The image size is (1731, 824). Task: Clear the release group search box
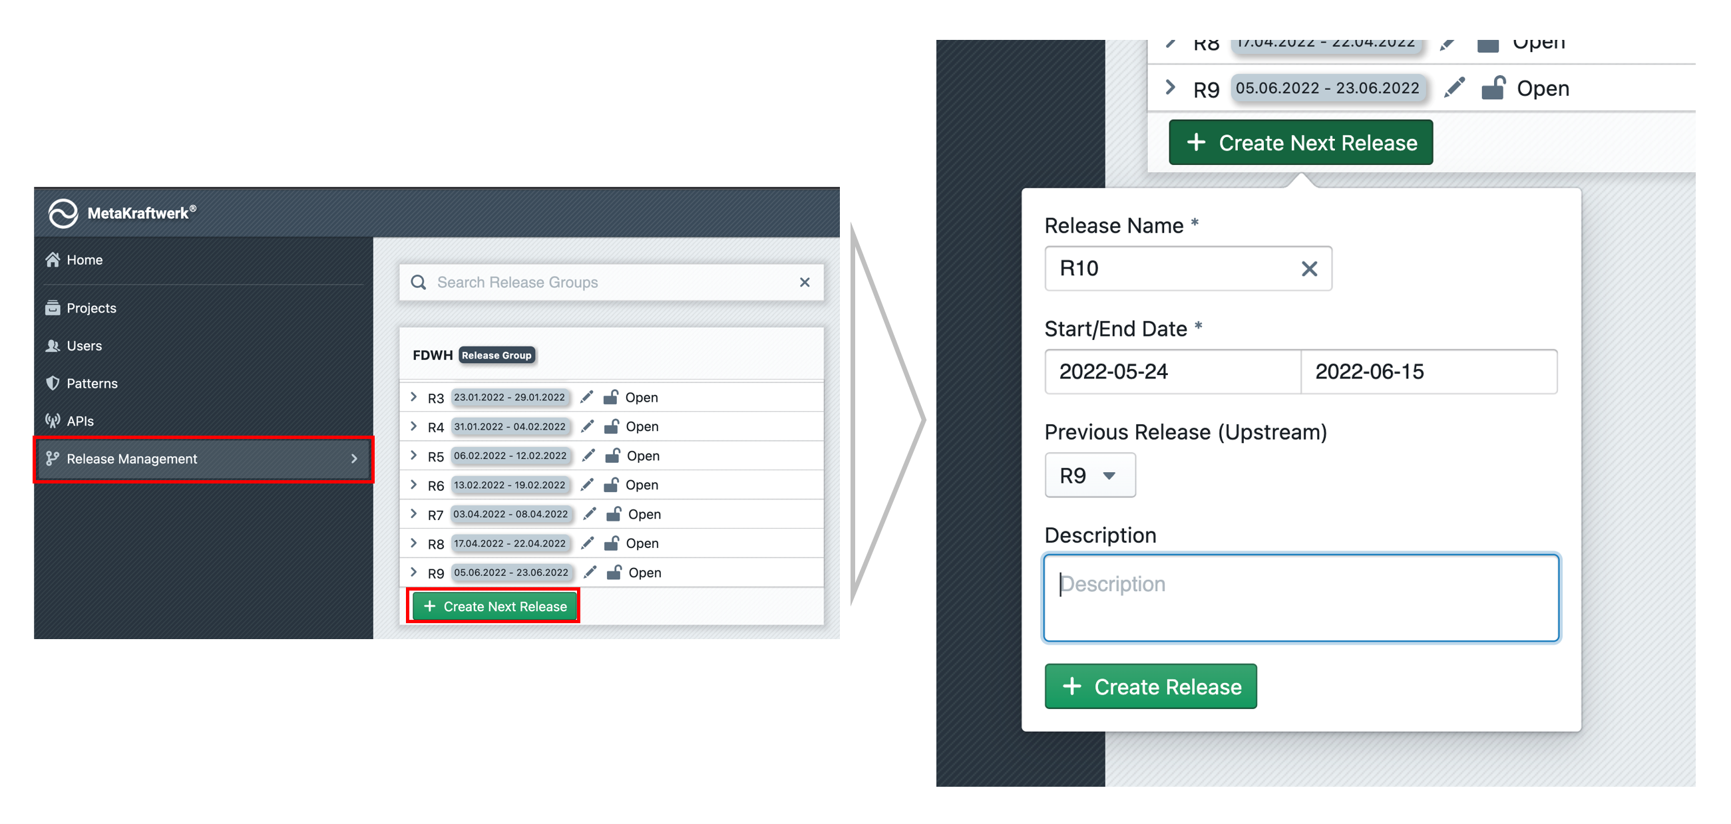pos(805,282)
